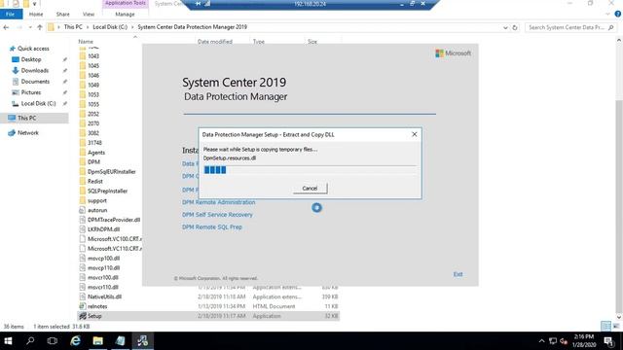Select the Application Tools contextual tab
Image resolution: width=623 pixels, height=350 pixels.
tap(126, 3)
